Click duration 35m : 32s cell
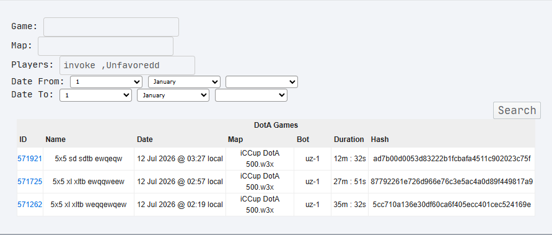 (349, 205)
